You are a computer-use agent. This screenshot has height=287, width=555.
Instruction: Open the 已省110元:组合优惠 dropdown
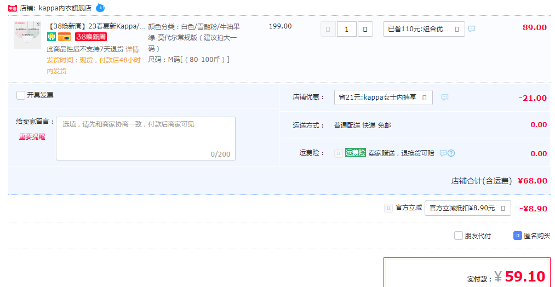coord(424,29)
